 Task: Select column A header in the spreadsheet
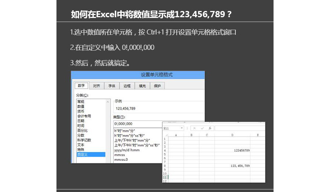coord(176,135)
